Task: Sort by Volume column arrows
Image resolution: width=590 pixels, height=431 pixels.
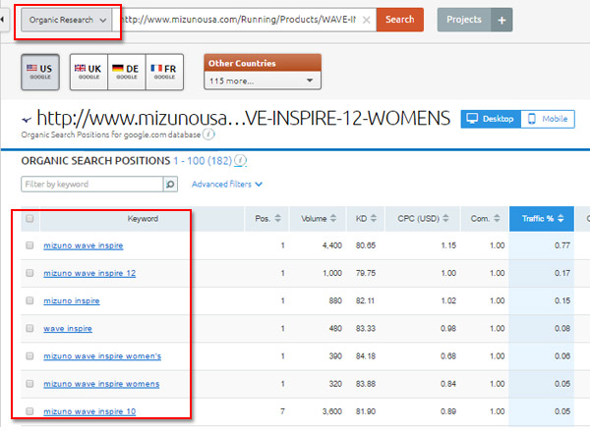Action: click(x=333, y=218)
